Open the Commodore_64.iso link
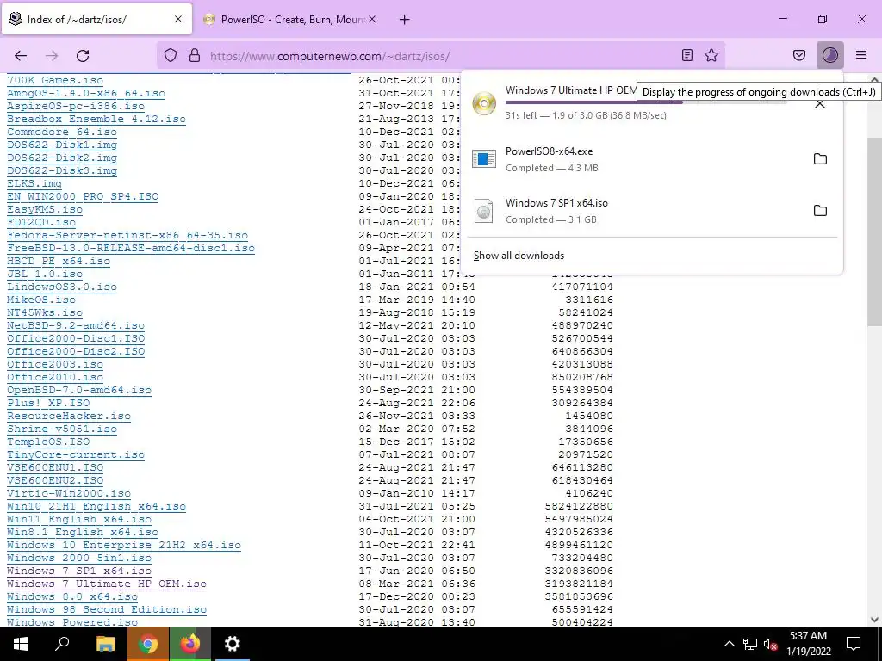Viewport: 882px width, 661px height. click(62, 132)
